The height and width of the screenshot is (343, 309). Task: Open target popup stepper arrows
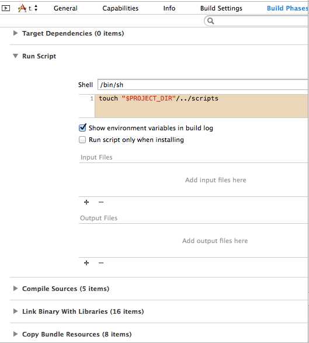pos(36,8)
